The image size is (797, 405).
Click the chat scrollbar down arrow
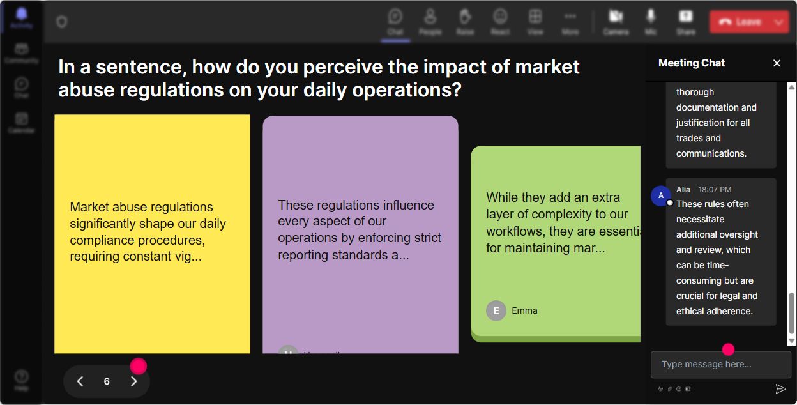click(x=792, y=341)
